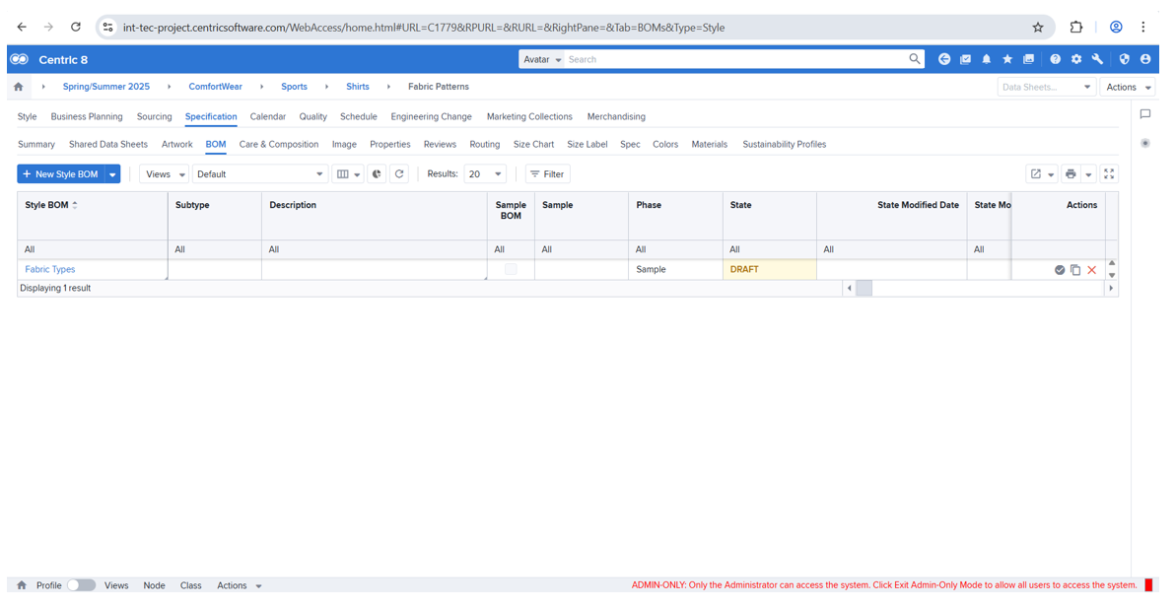Screen dimensions: 1175x608
Task: Open the Views dropdown in toolbar
Action: 165,173
